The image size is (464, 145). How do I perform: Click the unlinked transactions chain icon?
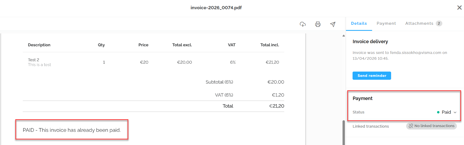tap(411, 126)
